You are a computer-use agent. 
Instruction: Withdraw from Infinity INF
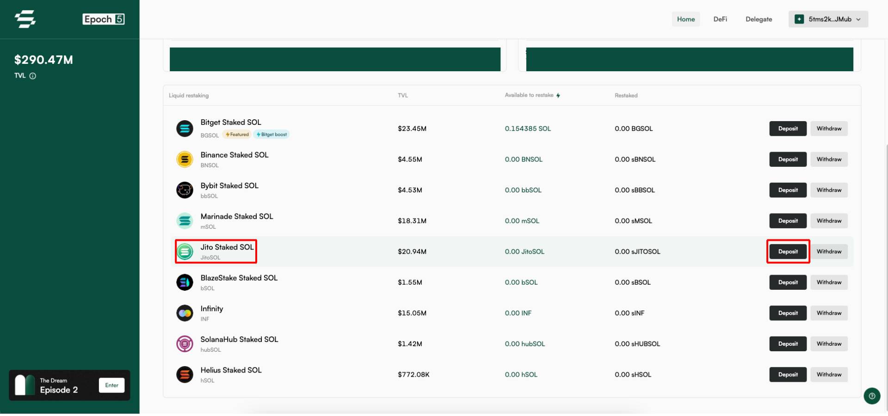(829, 313)
